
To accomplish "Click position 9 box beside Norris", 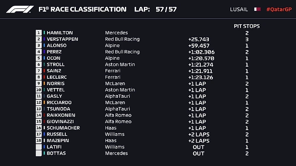I will pyautogui.click(x=39, y=84).
